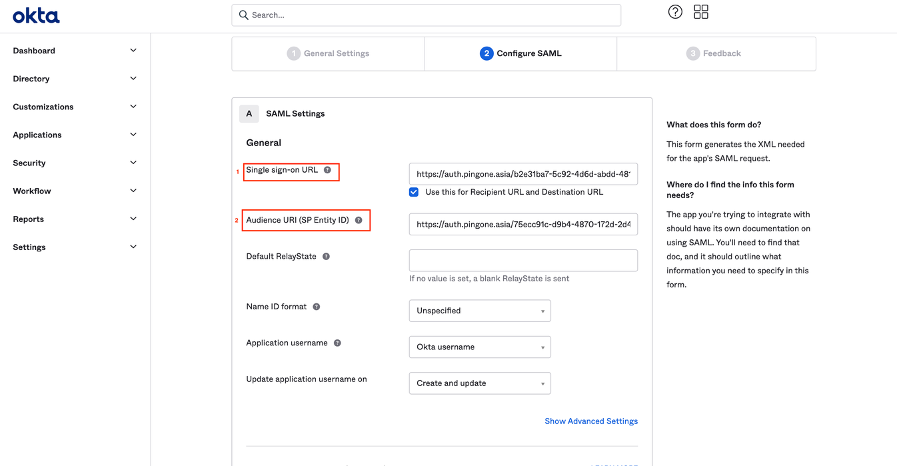Open the Default RelayState help tooltip
This screenshot has width=897, height=466.
click(x=325, y=256)
